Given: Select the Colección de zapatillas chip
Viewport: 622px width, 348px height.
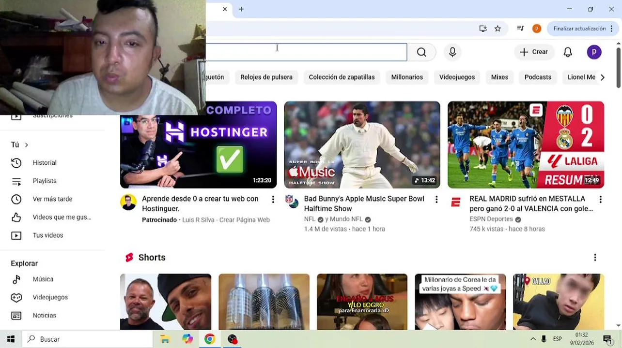Looking at the screenshot, I should pyautogui.click(x=342, y=77).
